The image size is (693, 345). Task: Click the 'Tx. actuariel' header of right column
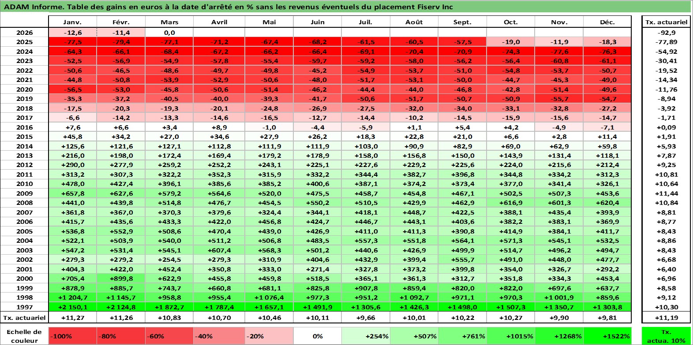tap(666, 22)
